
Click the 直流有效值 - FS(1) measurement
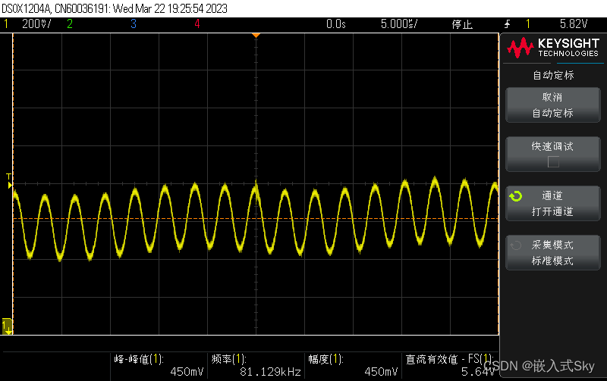coord(450,366)
